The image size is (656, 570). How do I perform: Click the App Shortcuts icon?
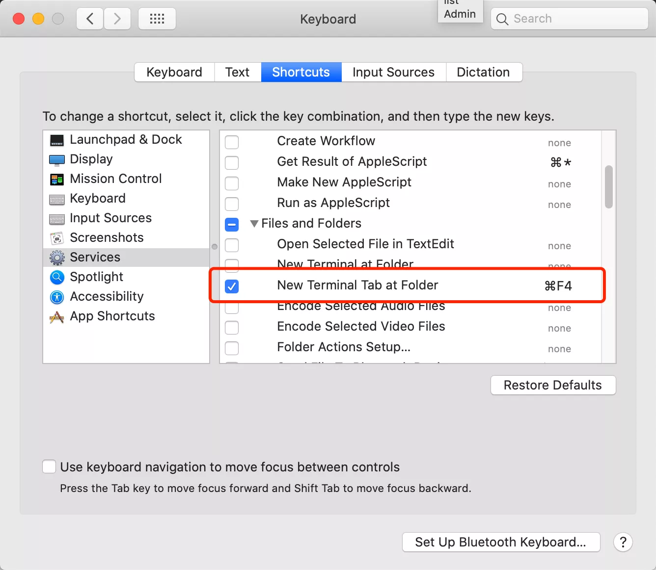click(x=57, y=317)
